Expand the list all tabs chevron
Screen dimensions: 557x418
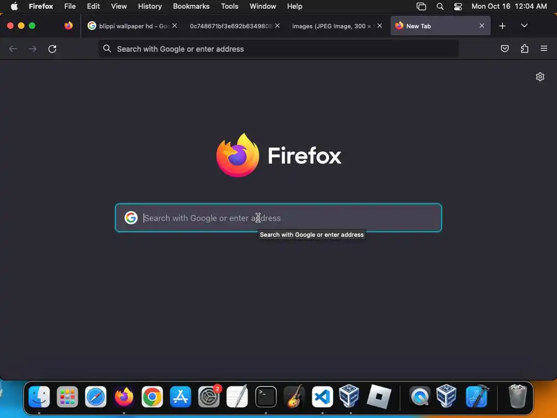point(524,26)
